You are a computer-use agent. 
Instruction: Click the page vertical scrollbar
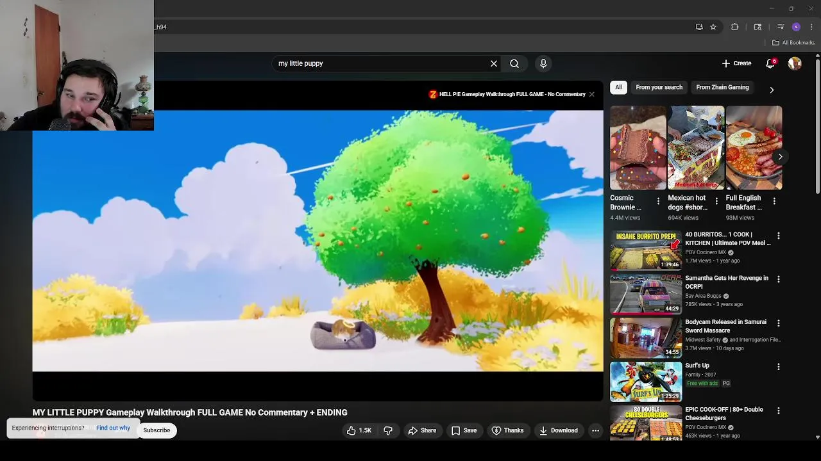817,128
